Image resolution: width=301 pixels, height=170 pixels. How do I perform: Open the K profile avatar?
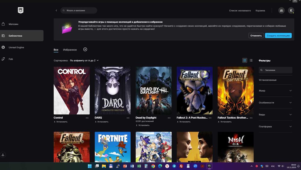point(291,10)
